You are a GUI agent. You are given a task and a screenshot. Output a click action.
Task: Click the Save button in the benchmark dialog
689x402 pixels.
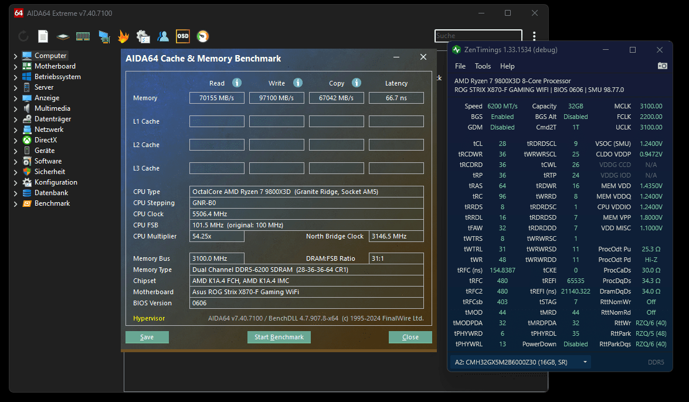pyautogui.click(x=147, y=337)
